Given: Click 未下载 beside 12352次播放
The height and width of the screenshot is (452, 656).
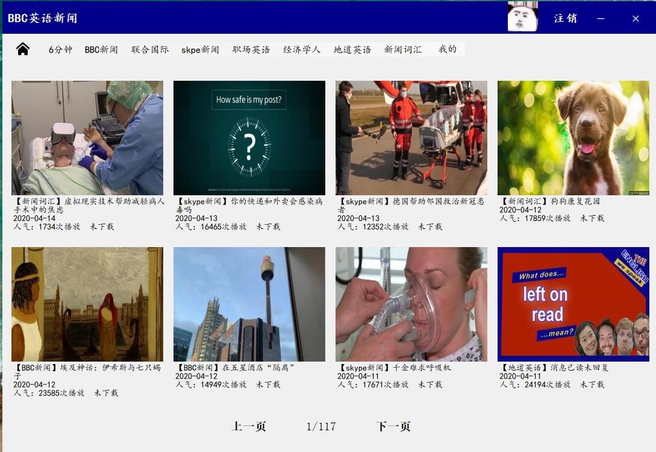Looking at the screenshot, I should [430, 227].
